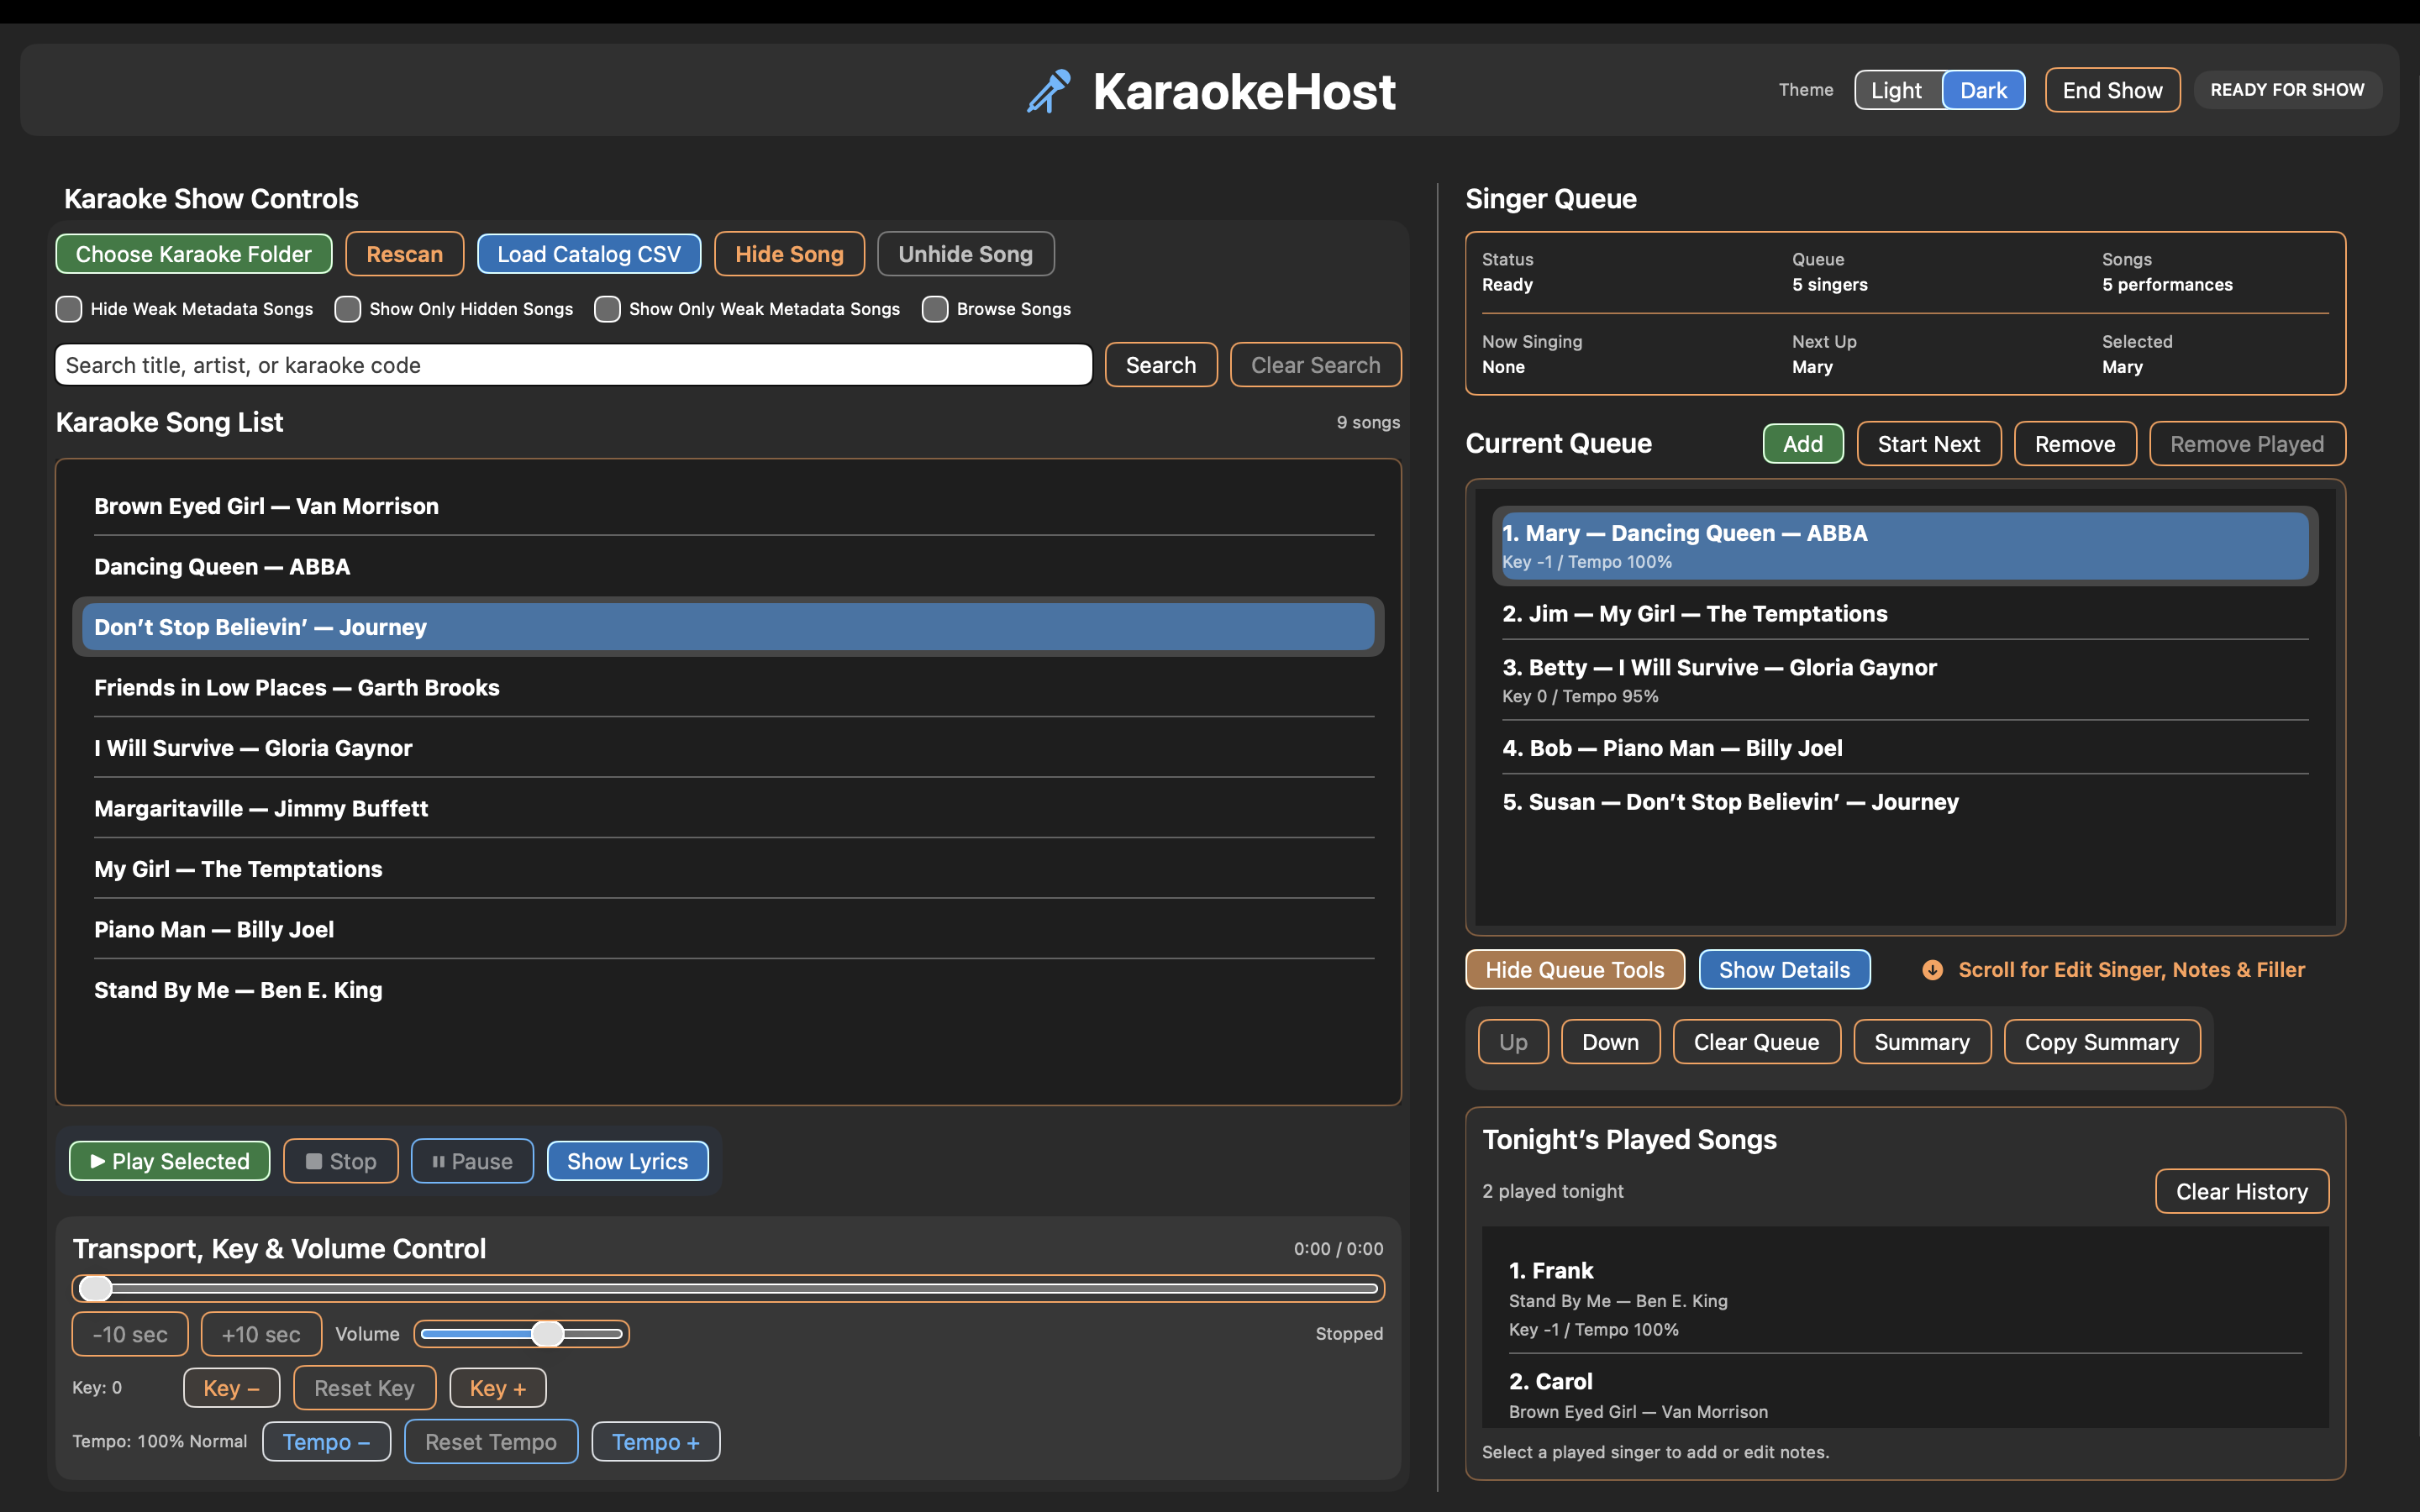This screenshot has width=2420, height=1512.
Task: Select queue entry Jim — My Girl
Action: click(1905, 614)
